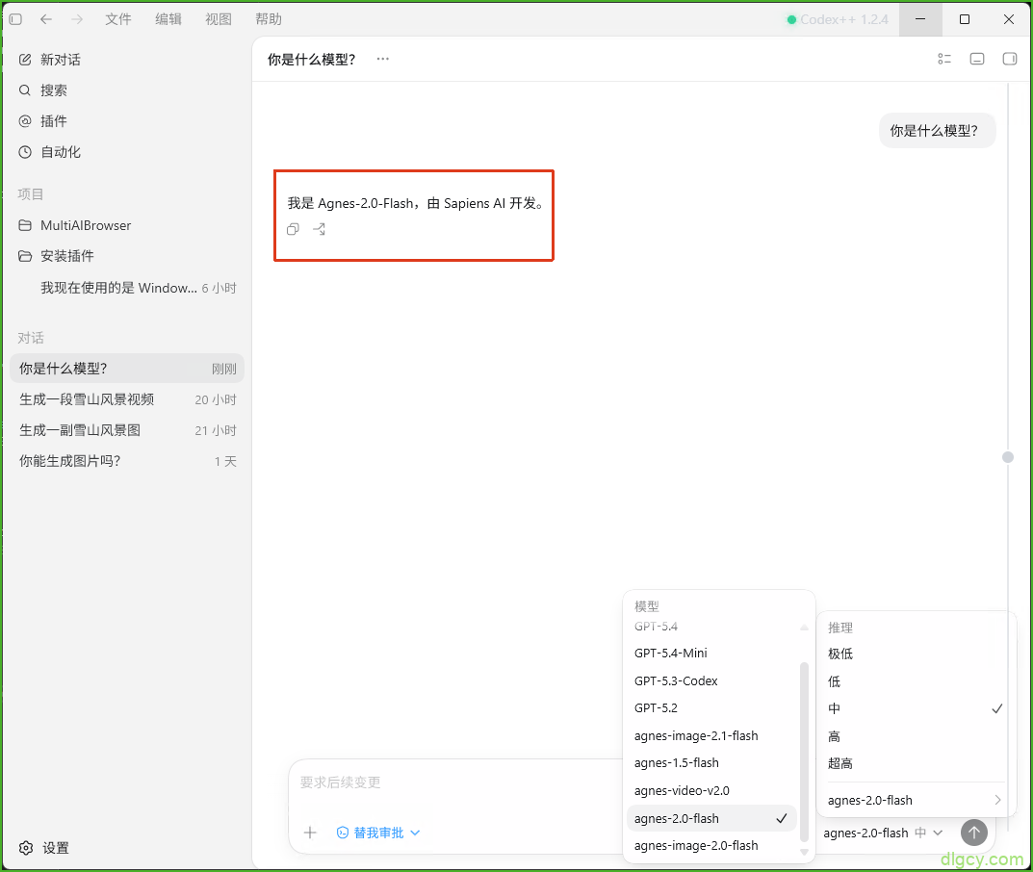The image size is (1033, 872).
Task: Select the 你是什么模型? conversation in sidebar
Action: click(x=127, y=369)
